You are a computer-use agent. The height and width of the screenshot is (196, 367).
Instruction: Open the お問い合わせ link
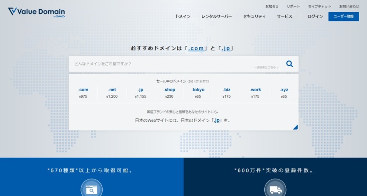[349, 7]
